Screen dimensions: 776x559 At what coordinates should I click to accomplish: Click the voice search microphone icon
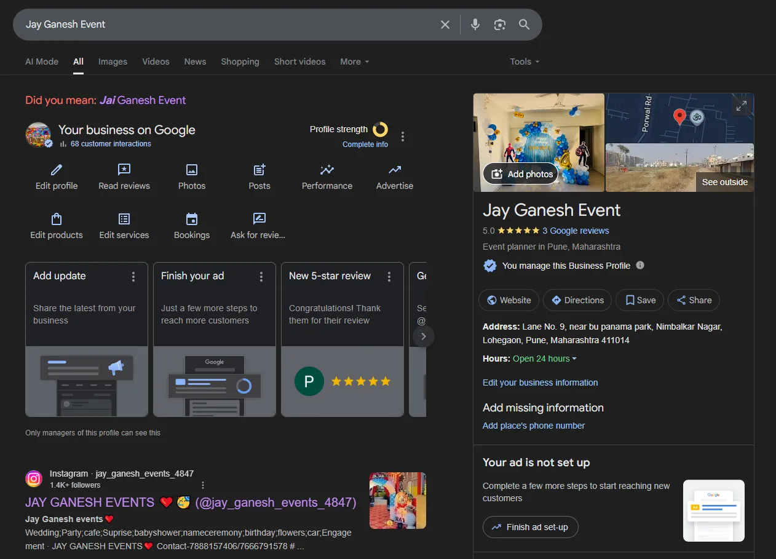[x=475, y=25]
